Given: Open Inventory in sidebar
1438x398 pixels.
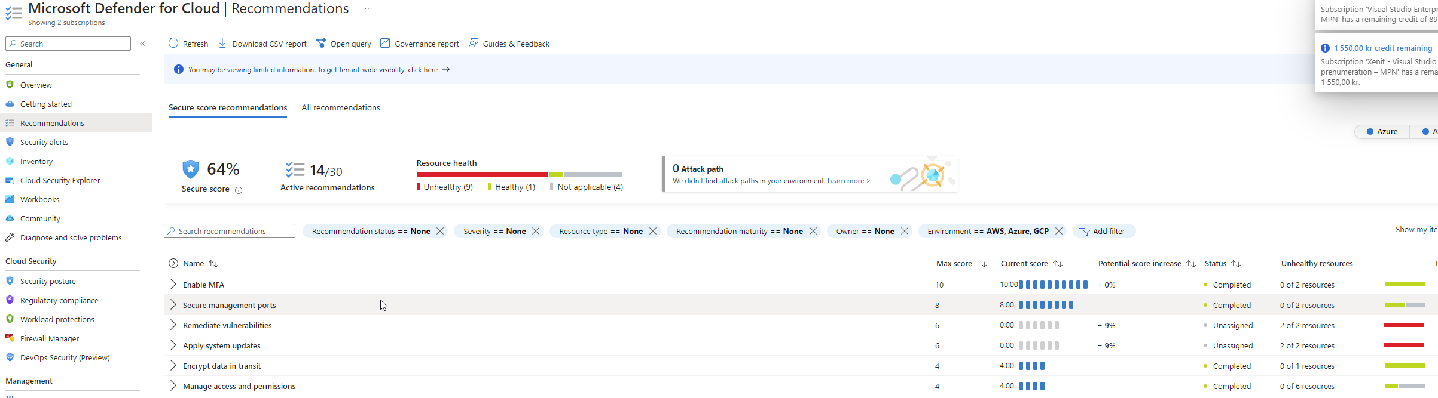Looking at the screenshot, I should click(36, 161).
